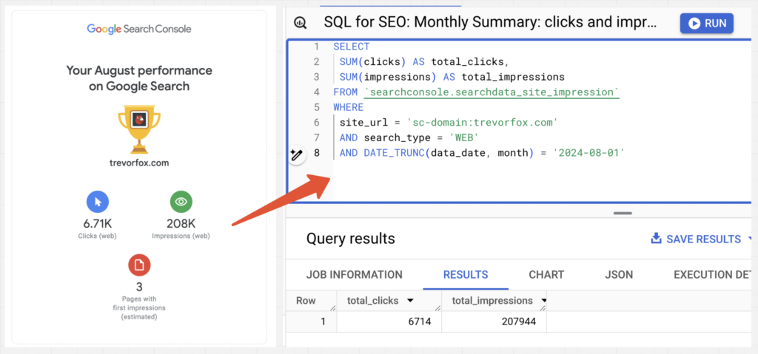This screenshot has width=758, height=354.
Task: Click the query magnifier icon beside the title
Action: click(x=301, y=23)
